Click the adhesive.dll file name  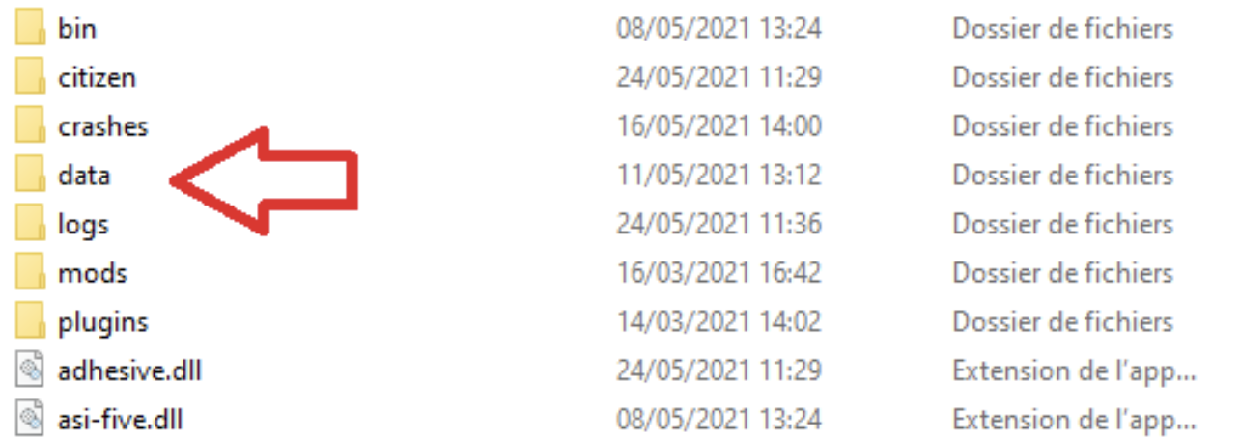point(129,370)
